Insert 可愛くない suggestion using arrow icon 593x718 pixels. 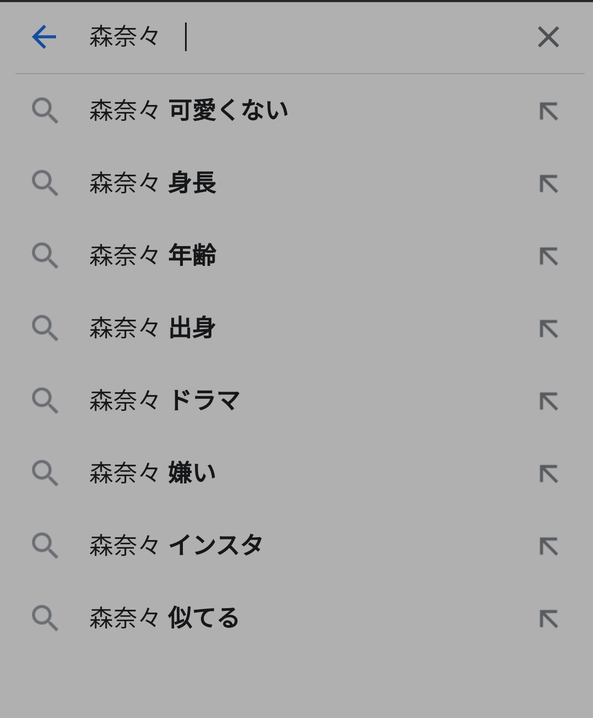click(549, 111)
